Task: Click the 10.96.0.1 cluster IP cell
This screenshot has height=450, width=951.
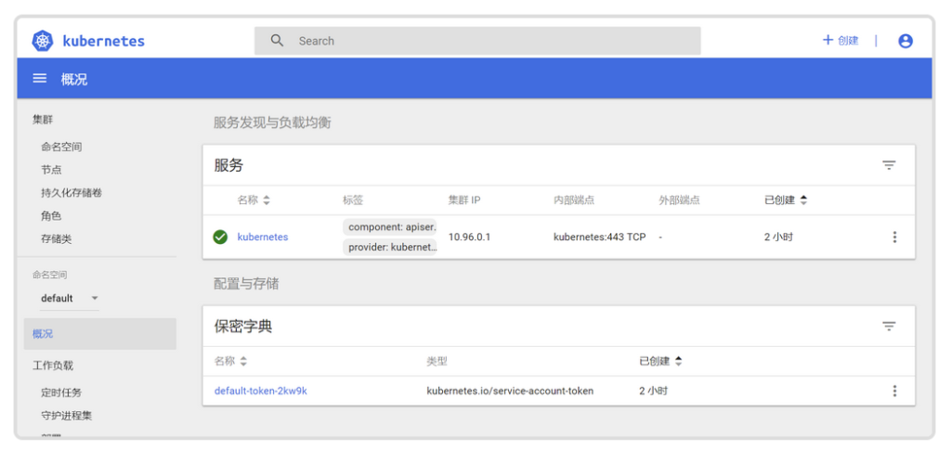Action: (469, 237)
